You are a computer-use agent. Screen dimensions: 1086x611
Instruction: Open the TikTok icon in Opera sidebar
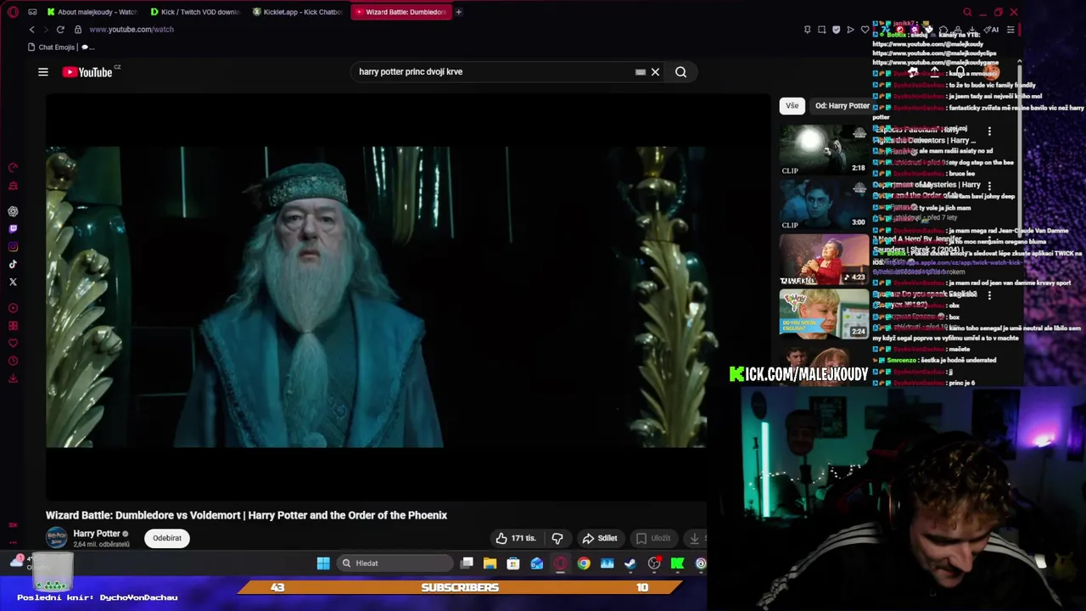(x=13, y=265)
